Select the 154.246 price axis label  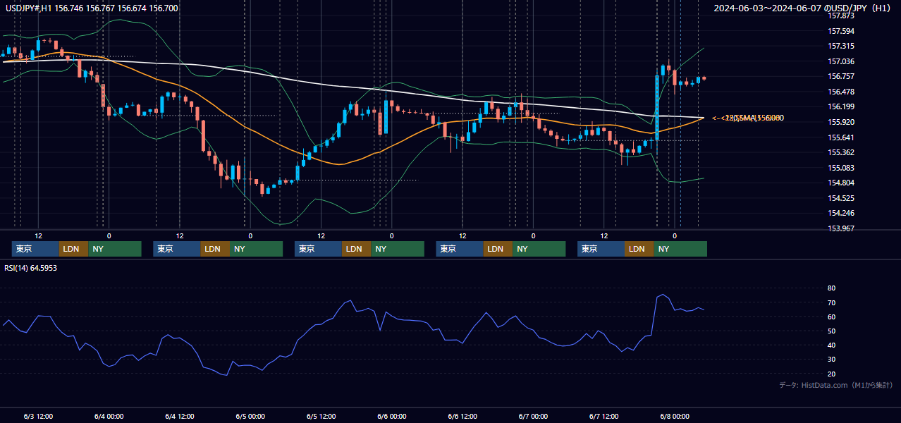point(841,213)
